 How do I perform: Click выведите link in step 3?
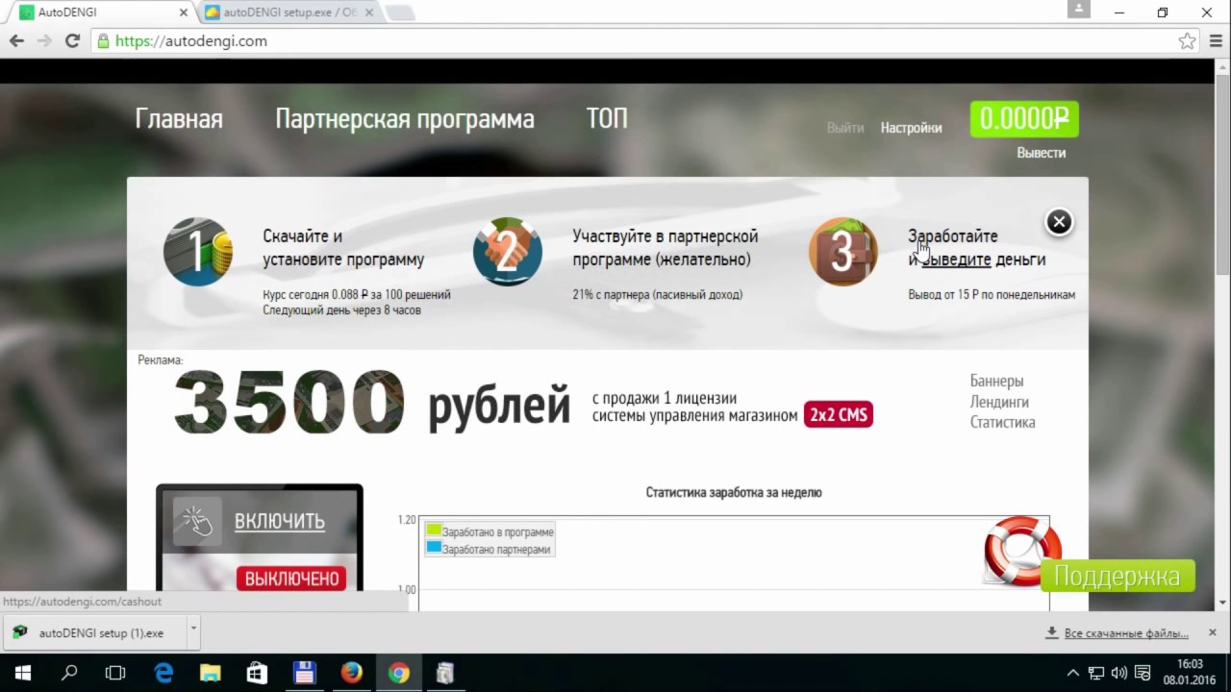click(956, 259)
